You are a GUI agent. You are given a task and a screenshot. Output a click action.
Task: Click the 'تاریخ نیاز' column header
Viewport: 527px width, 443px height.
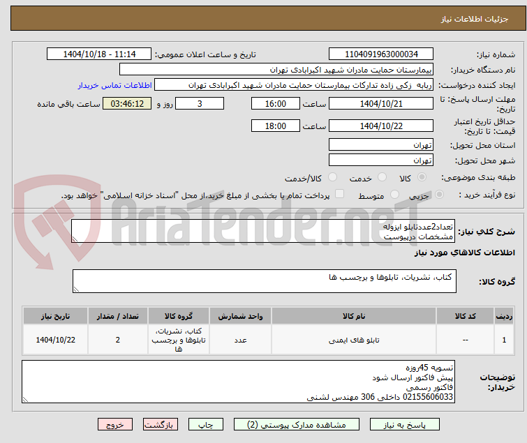pos(55,316)
